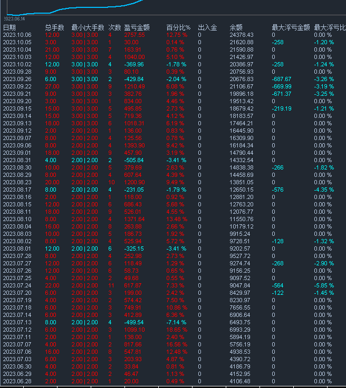Click the balance value 24378.43
346x388 pixels.
(242, 35)
